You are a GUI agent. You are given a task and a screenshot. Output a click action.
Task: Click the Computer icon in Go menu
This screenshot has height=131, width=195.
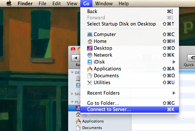(x=90, y=34)
